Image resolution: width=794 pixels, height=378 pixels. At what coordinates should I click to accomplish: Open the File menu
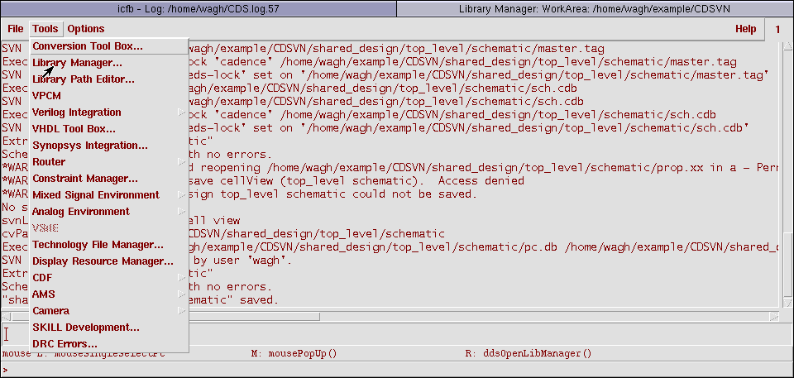click(x=16, y=29)
